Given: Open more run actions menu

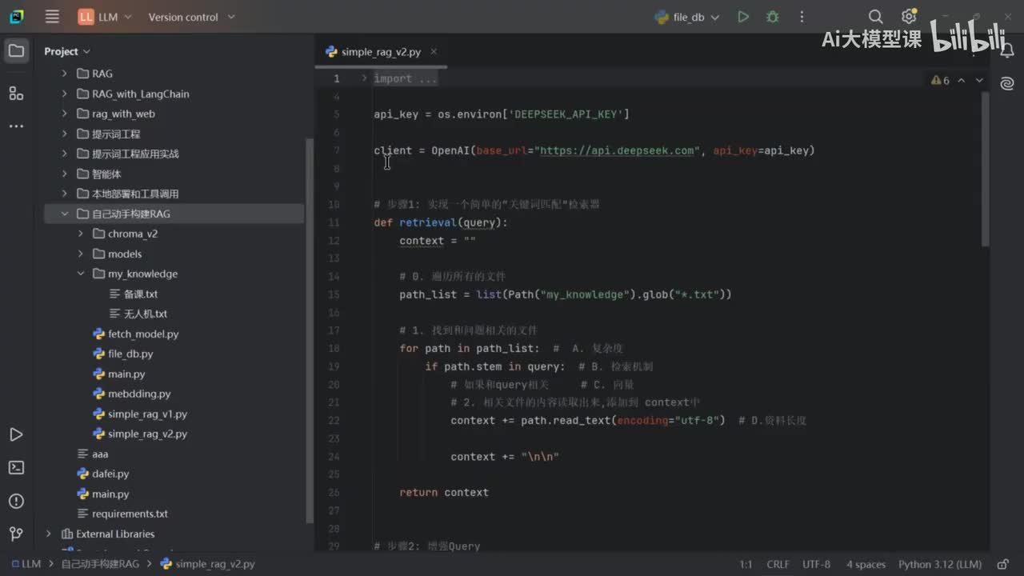Looking at the screenshot, I should click(802, 17).
